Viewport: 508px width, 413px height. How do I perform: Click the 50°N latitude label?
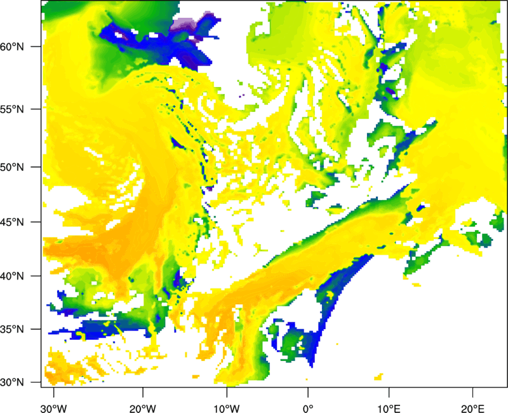tap(12, 167)
